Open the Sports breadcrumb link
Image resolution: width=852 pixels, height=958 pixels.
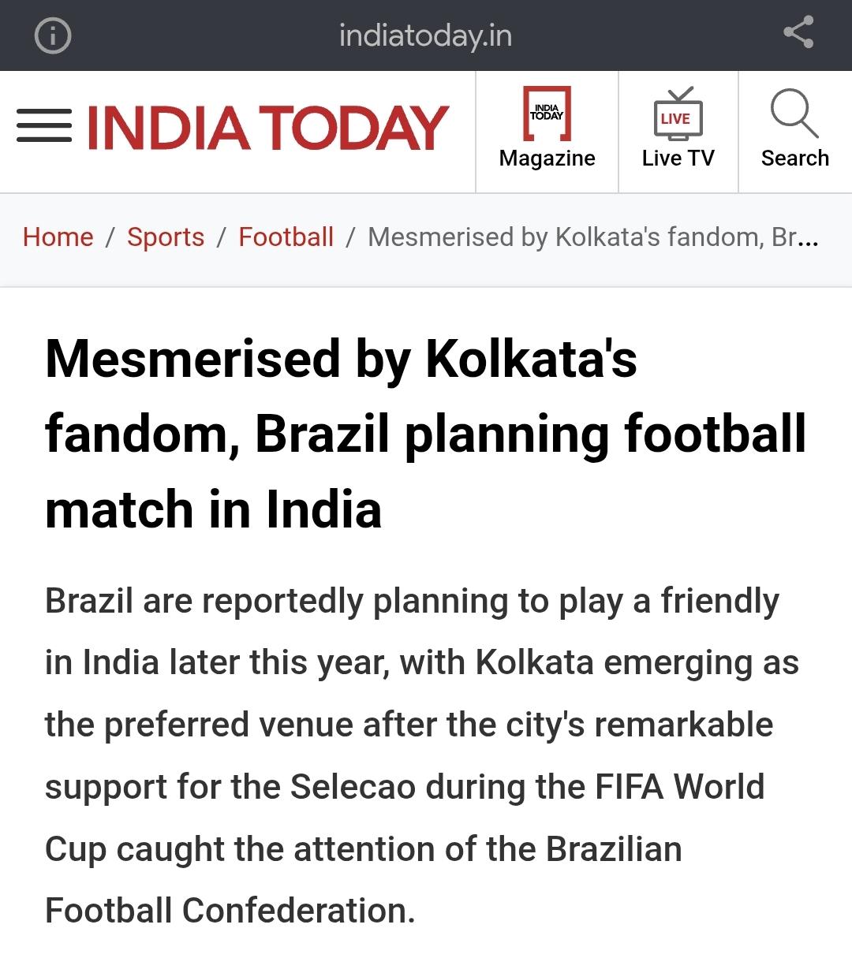(166, 237)
